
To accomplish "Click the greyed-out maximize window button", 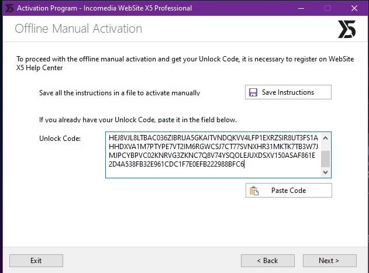I will [327, 8].
